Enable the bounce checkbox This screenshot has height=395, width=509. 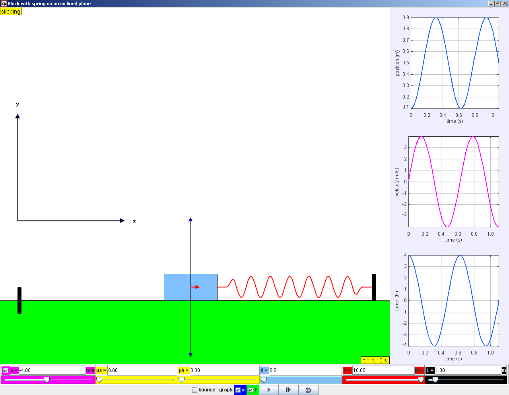tap(195, 390)
